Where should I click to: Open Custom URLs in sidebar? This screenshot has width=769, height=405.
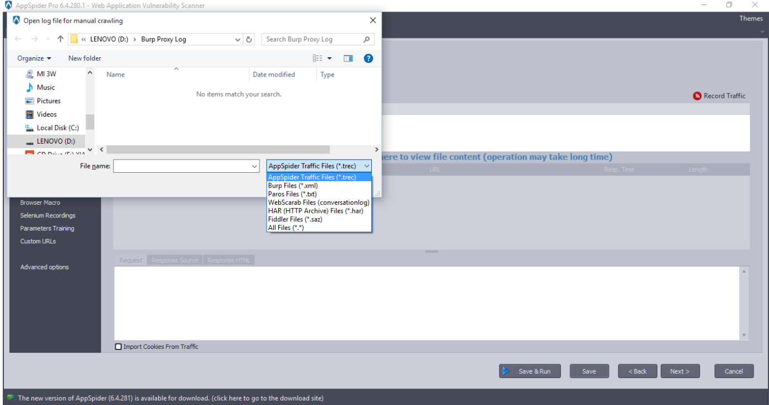tap(38, 241)
